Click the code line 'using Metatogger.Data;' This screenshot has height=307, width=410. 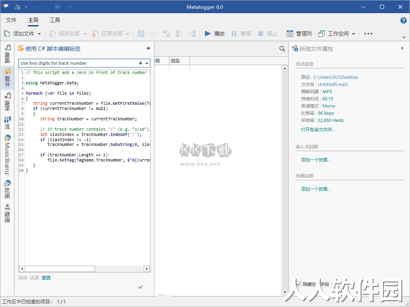52,83
